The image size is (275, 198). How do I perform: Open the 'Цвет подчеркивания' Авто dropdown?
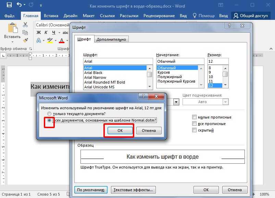[205, 102]
